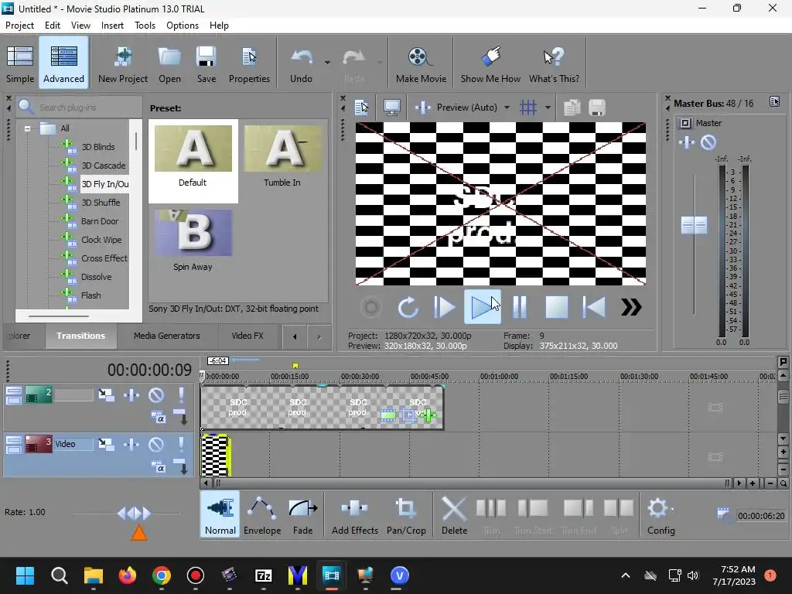Toggle compositing mode on track 2
The width and height of the screenshot is (792, 594).
point(158,418)
